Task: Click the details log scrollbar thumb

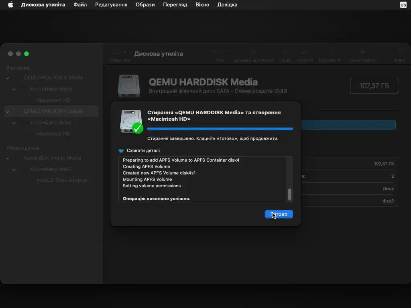Action: point(290,195)
